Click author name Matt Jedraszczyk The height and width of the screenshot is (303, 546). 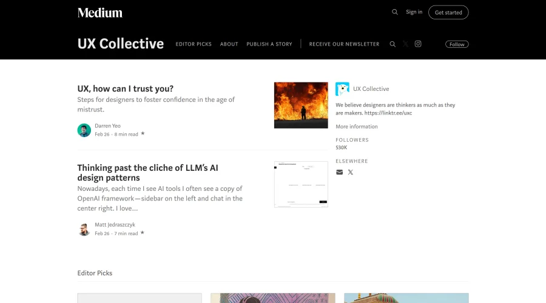(x=115, y=225)
